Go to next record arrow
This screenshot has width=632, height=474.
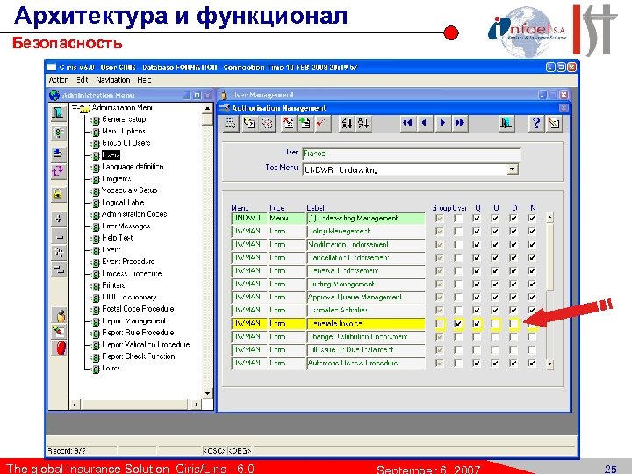tap(442, 123)
